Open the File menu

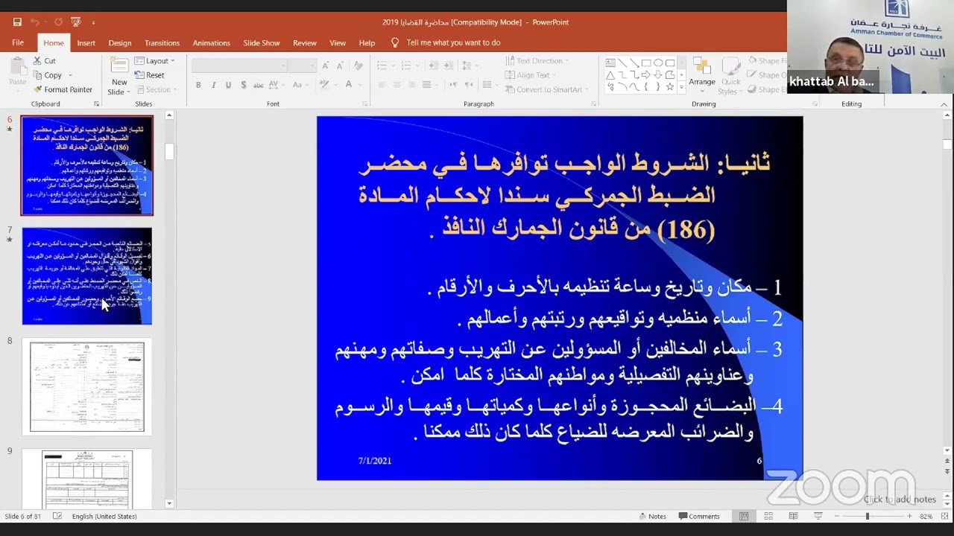click(x=18, y=42)
